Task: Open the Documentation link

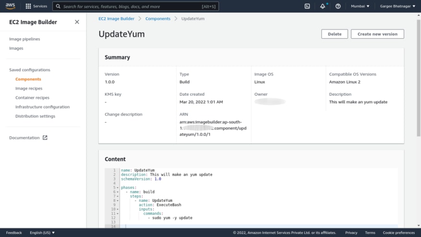Action: [24, 137]
